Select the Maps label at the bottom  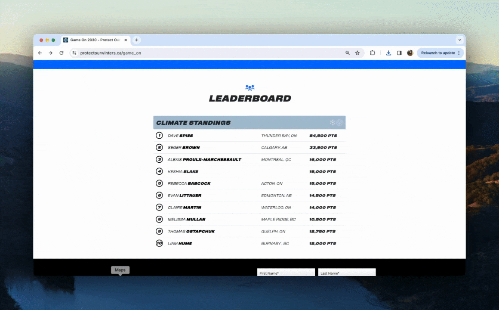coord(120,270)
